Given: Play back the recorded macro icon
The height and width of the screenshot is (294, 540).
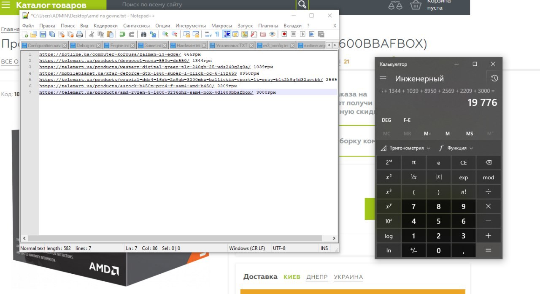Looking at the screenshot, I should (x=302, y=34).
